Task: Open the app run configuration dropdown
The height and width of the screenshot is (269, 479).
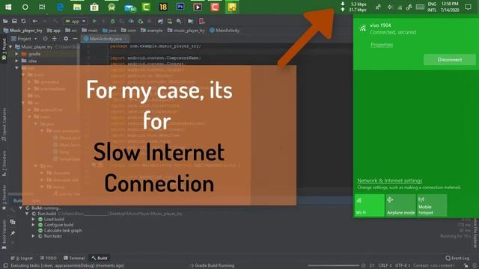Action: point(75,21)
